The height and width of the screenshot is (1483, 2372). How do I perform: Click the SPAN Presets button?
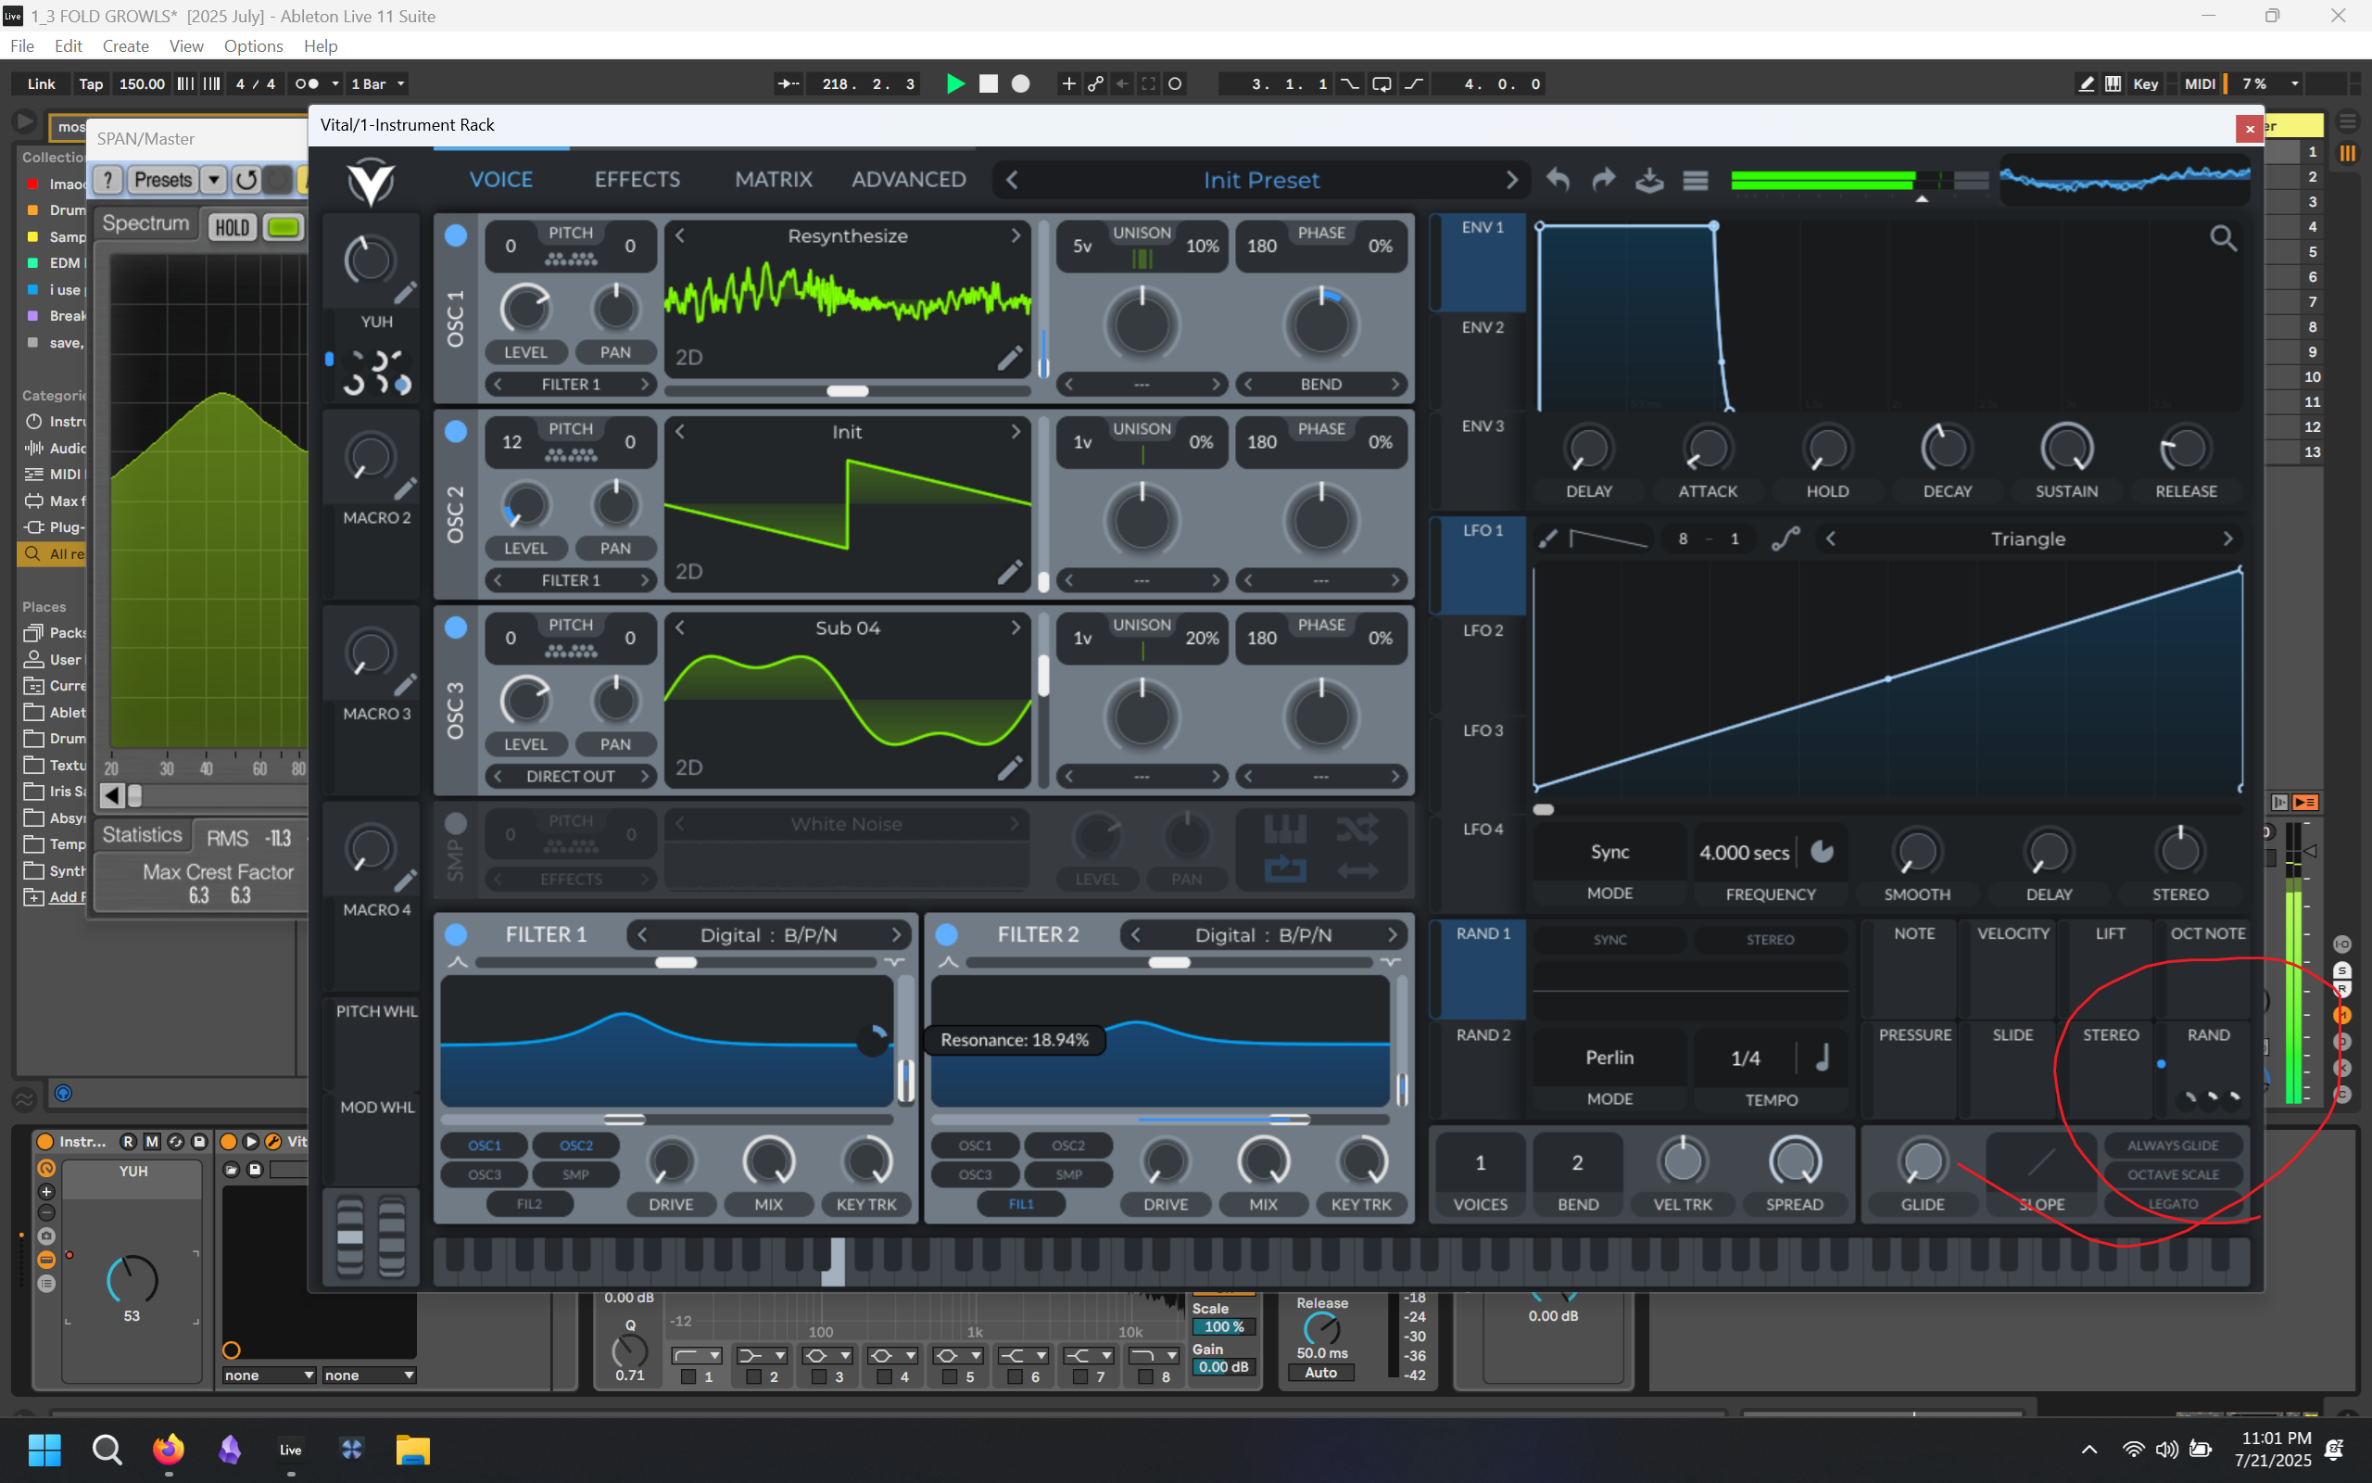pos(163,180)
